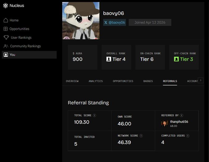This screenshot has width=209, height=162.
Task: Click the Total Score value 109.30
Action: (x=82, y=122)
